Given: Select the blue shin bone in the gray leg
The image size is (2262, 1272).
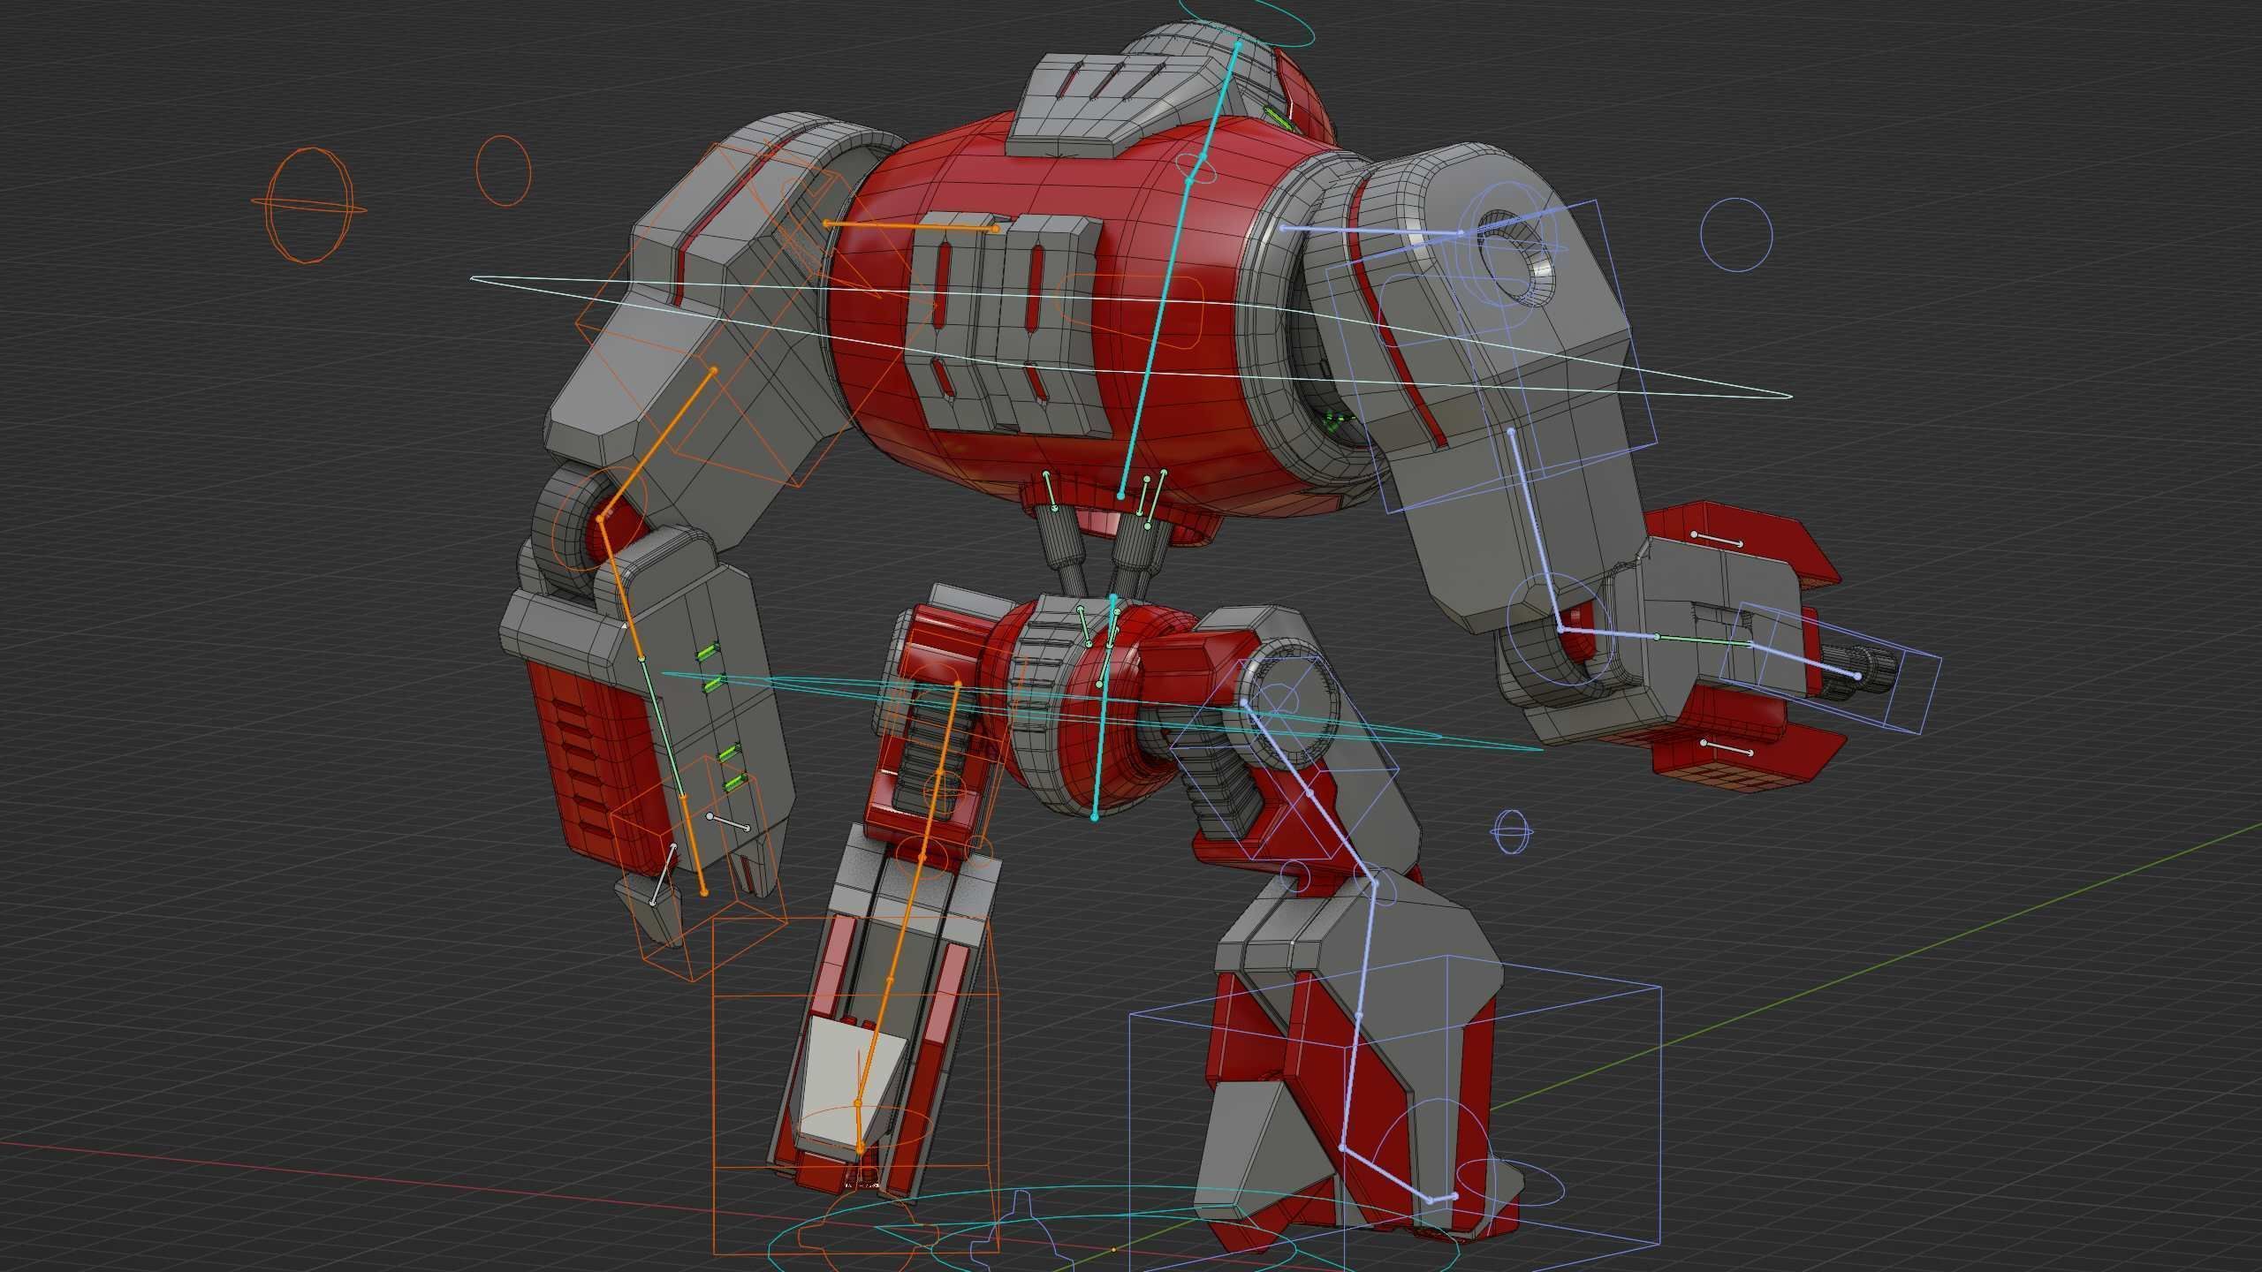Looking at the screenshot, I should coord(1359,1016).
